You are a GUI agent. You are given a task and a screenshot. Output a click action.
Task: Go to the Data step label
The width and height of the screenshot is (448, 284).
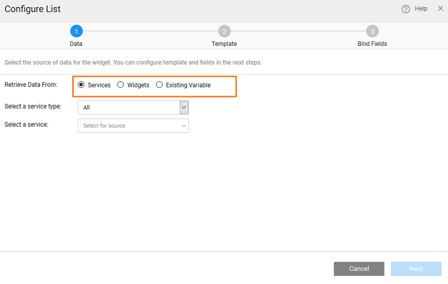point(76,44)
